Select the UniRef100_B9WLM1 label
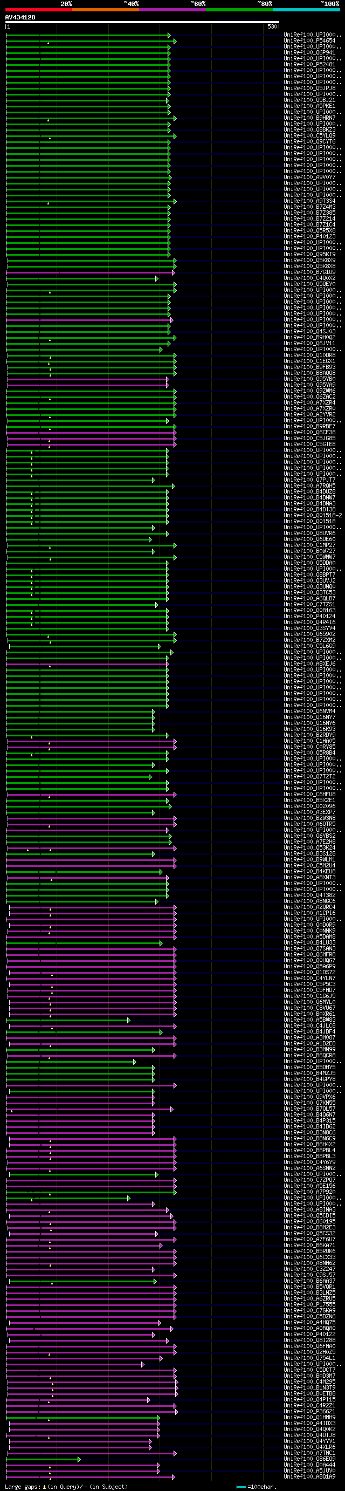 309,859
